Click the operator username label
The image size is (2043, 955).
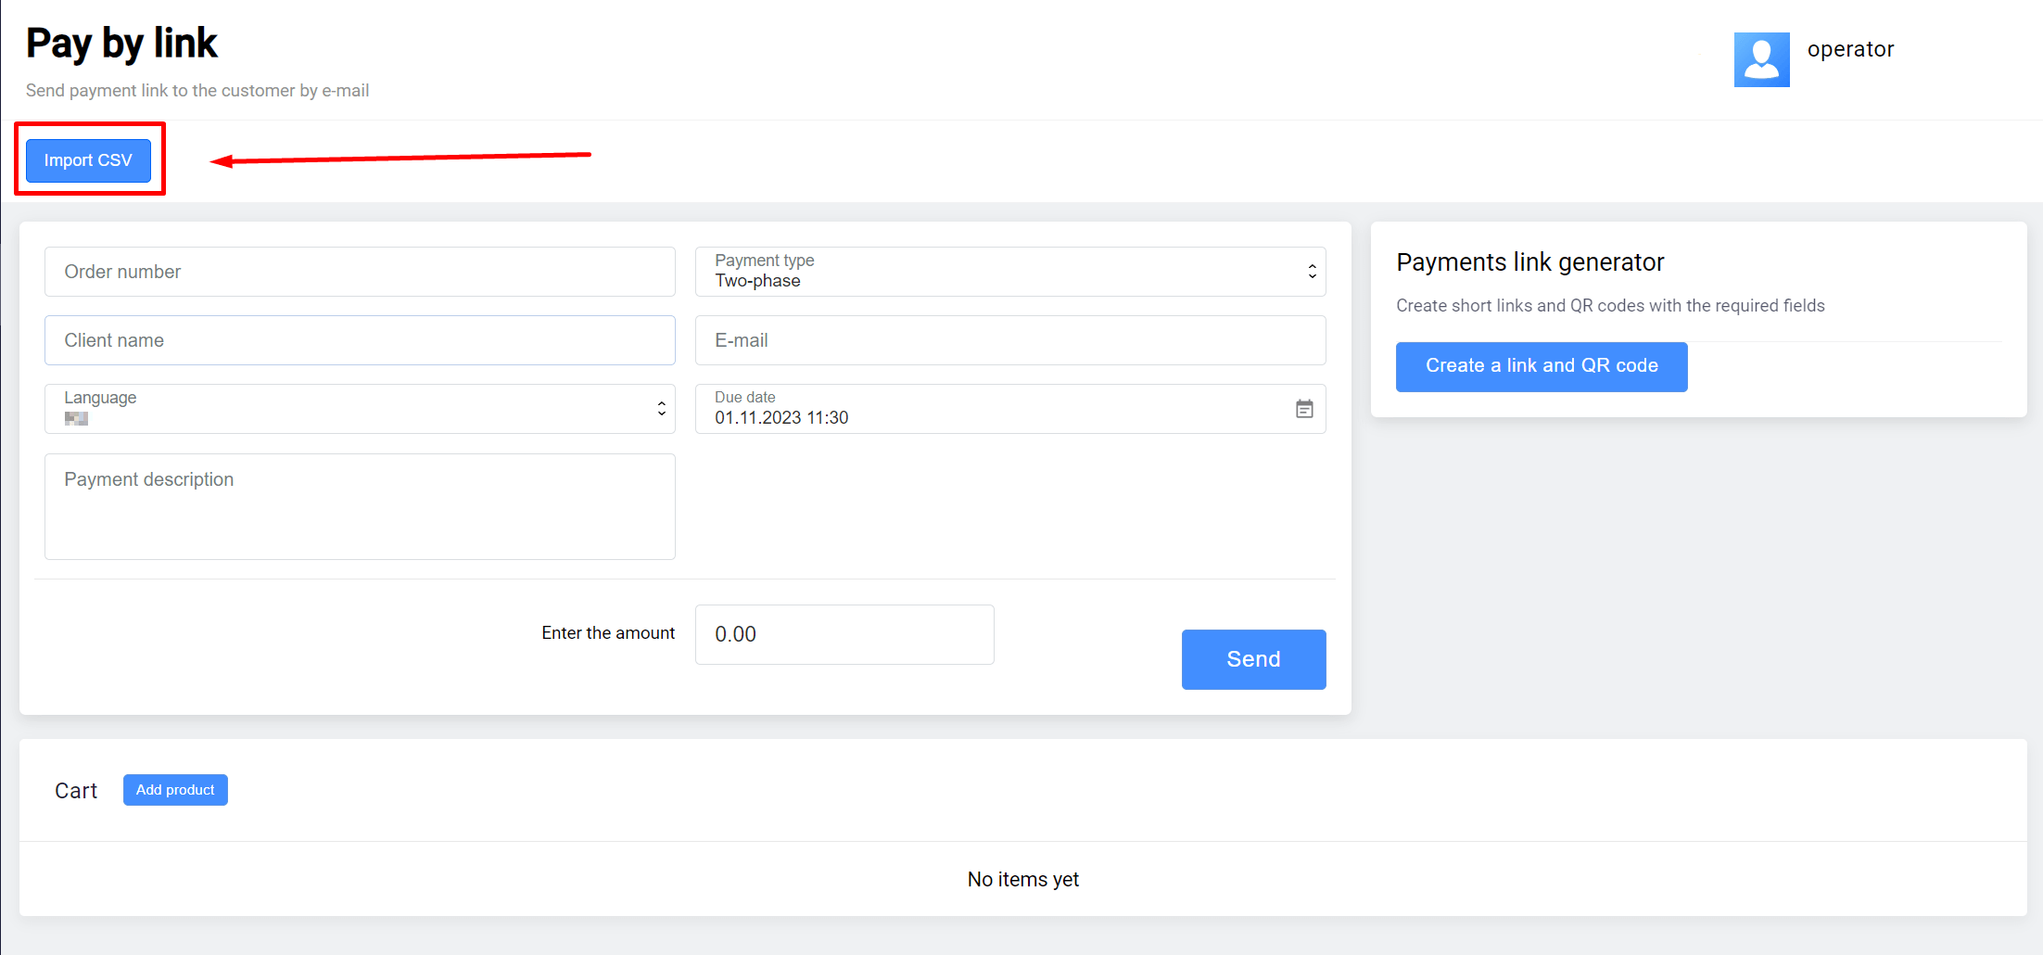[1850, 49]
